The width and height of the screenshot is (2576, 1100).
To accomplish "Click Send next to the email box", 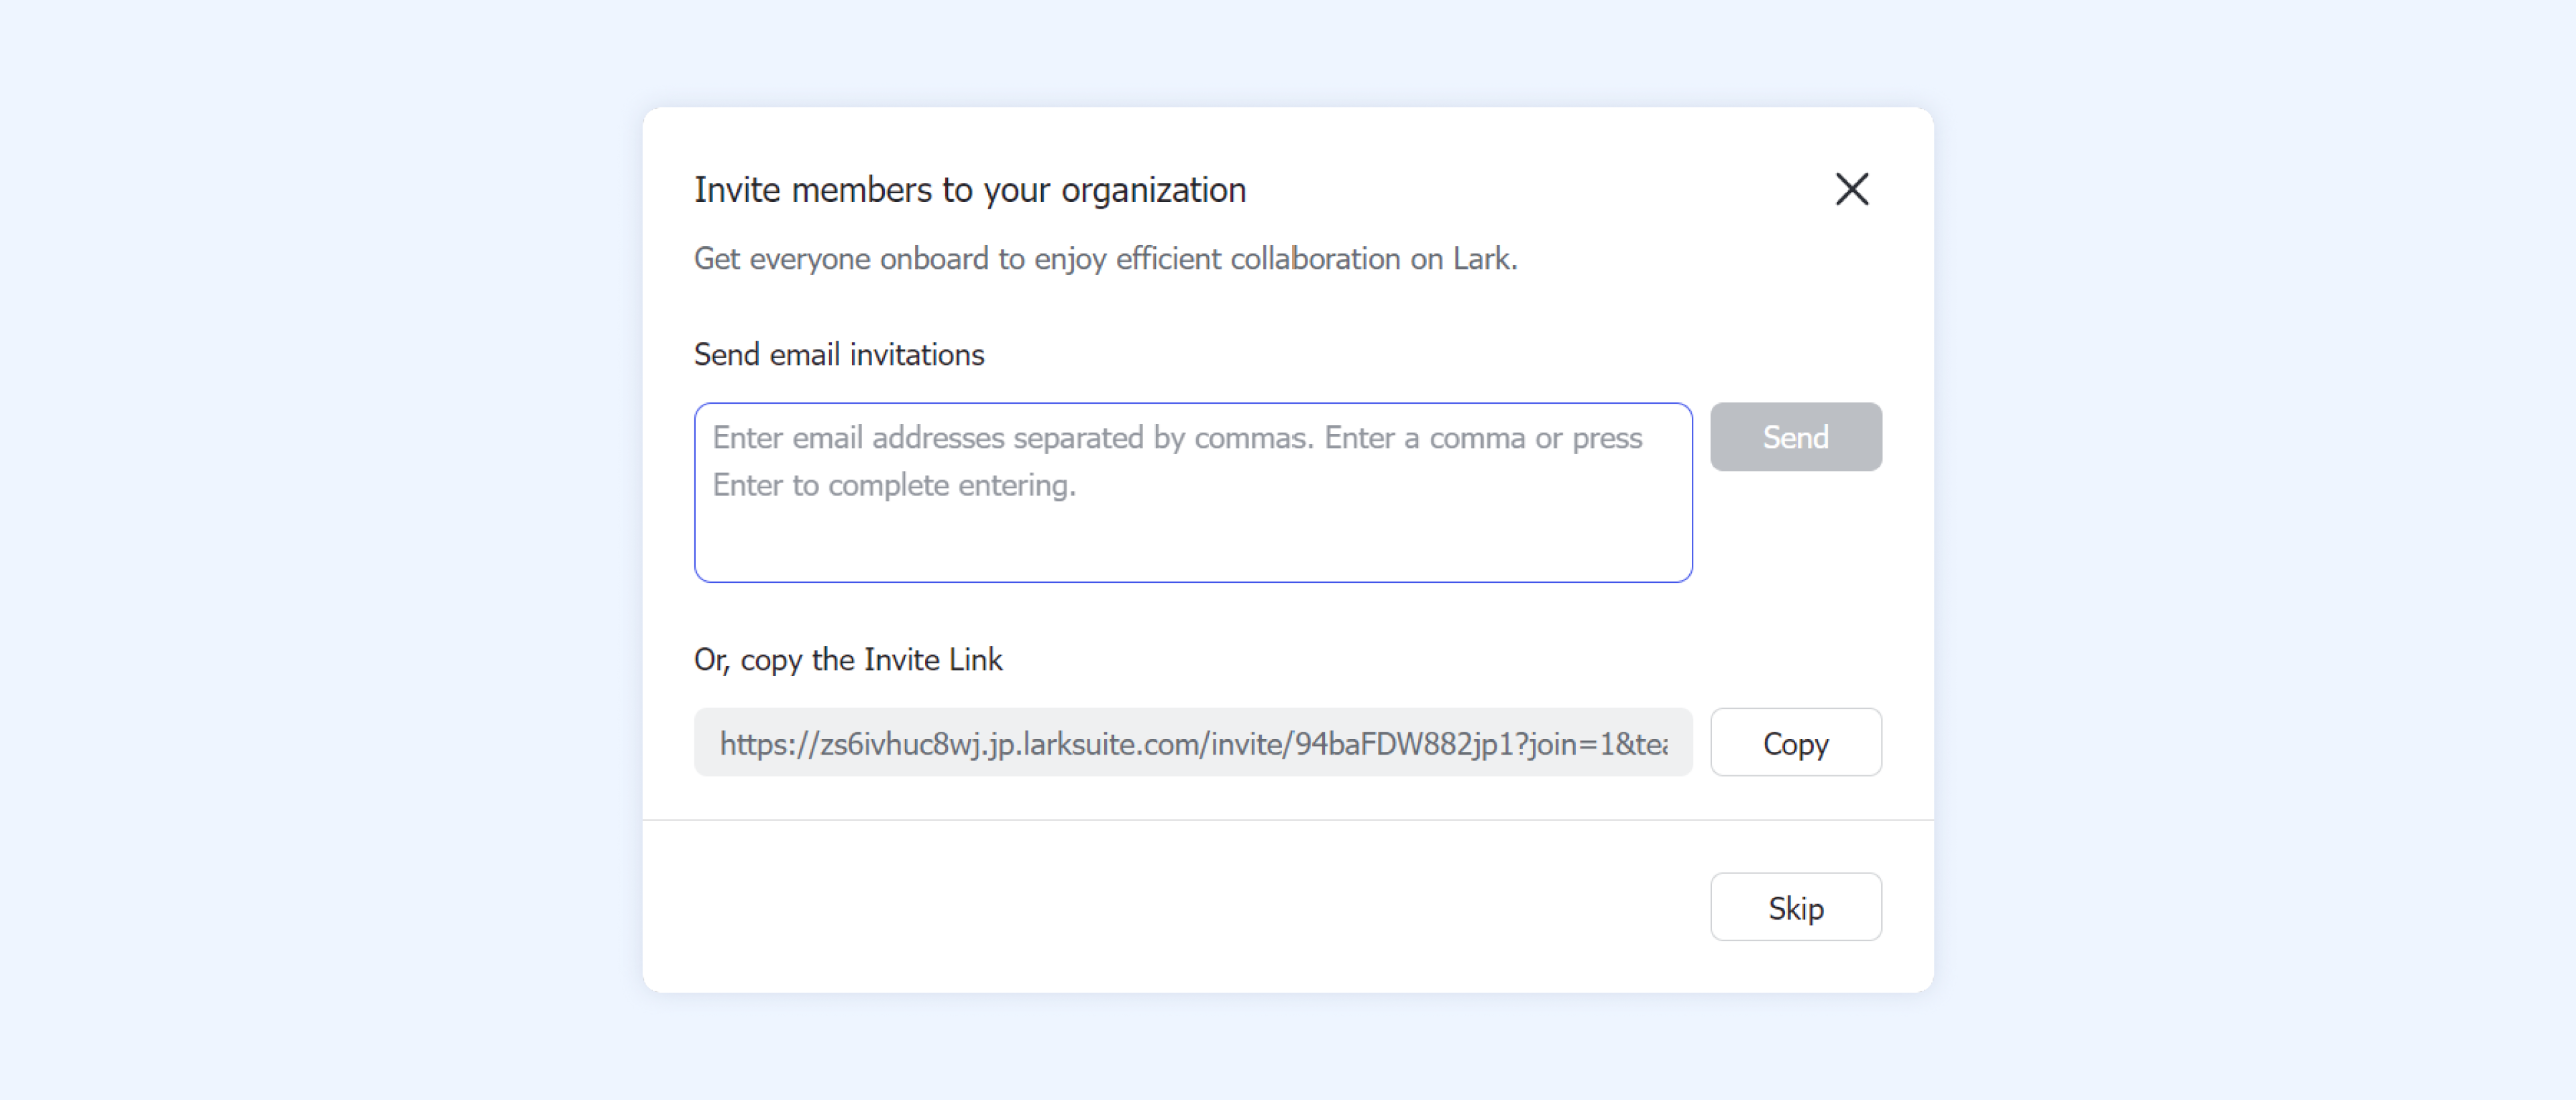I will (1795, 437).
